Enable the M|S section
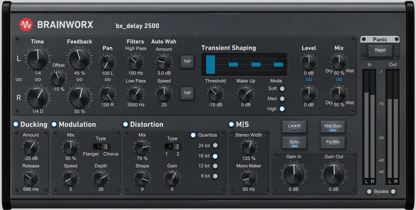The image size is (416, 210). point(231,124)
